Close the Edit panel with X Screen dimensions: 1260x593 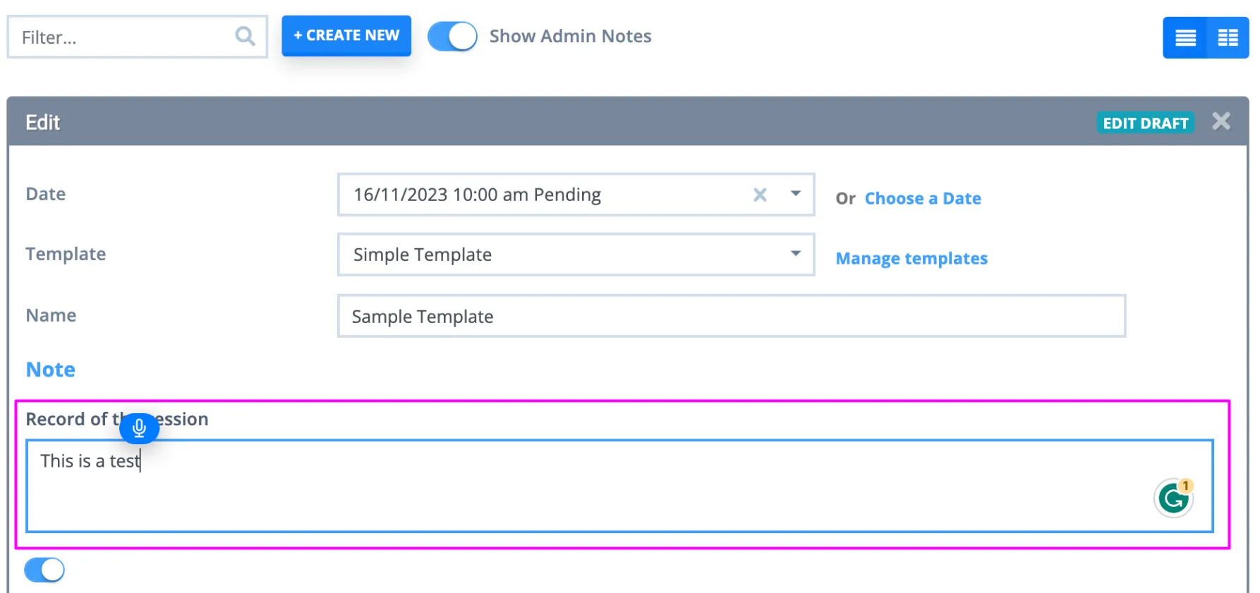tap(1221, 121)
